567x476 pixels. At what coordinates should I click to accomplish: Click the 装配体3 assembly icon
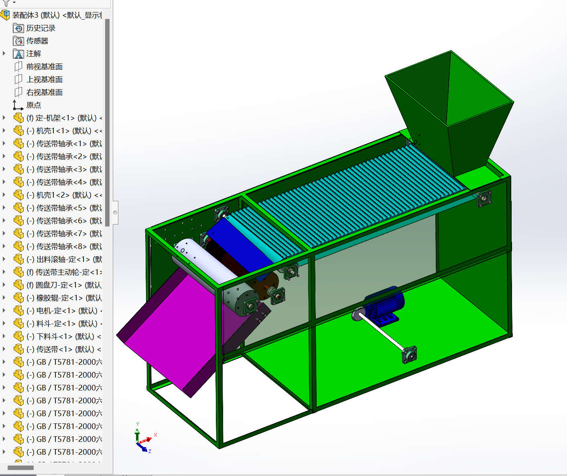pos(5,15)
